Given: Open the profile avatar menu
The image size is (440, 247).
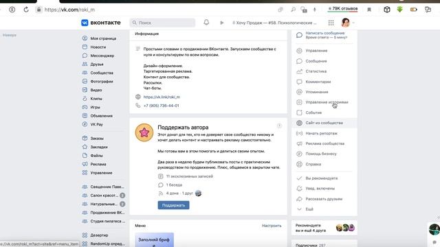Looking at the screenshot, I should pyautogui.click(x=346, y=23).
